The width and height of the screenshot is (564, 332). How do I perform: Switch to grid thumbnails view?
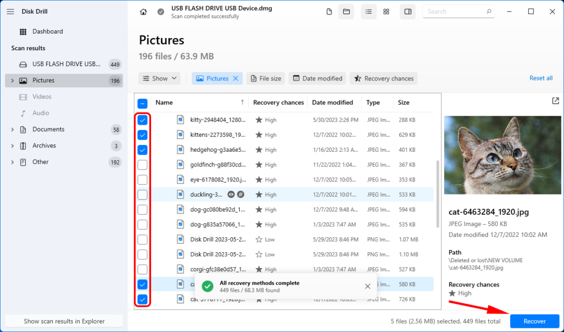(x=386, y=12)
